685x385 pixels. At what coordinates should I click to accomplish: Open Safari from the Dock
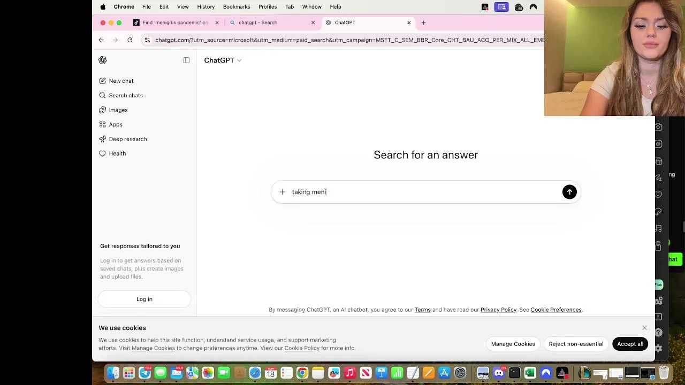[x=255, y=373]
